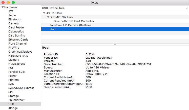Click the Manufacturer value Apple Inc.
The width and height of the screenshot is (189, 110).
(x=92, y=71)
